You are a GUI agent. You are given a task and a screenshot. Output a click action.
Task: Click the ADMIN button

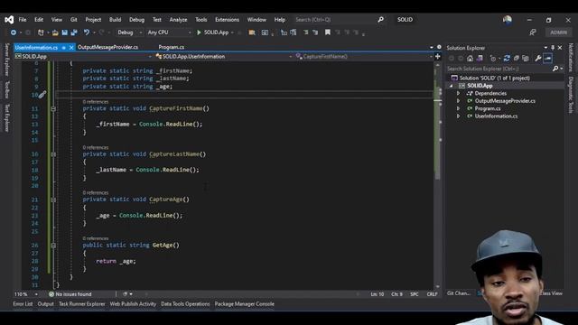pos(558,32)
